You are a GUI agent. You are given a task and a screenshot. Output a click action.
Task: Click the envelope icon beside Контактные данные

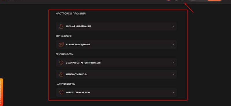62,44
